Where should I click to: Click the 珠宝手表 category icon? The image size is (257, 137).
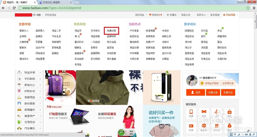[19, 72]
